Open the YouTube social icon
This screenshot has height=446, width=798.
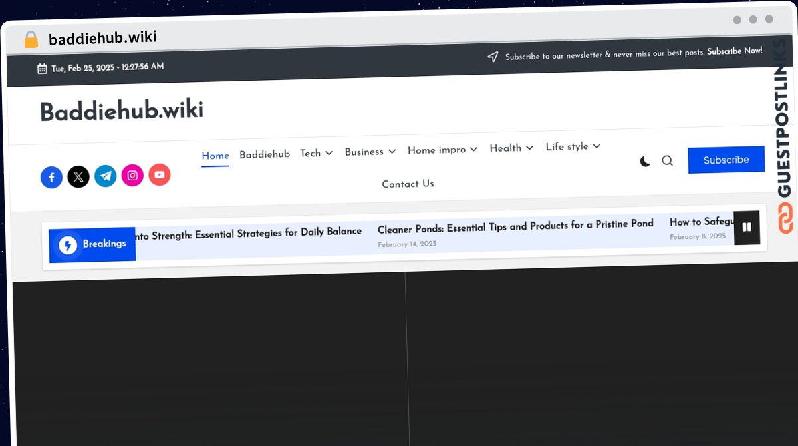pyautogui.click(x=160, y=175)
